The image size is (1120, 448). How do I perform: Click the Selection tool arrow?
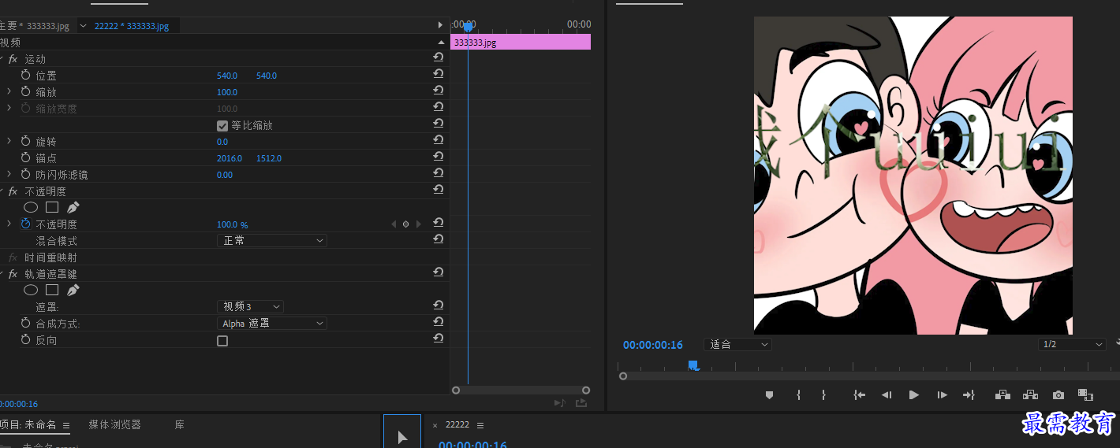tap(402, 437)
